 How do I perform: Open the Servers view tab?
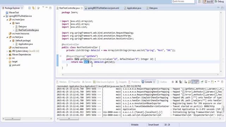[87, 82]
